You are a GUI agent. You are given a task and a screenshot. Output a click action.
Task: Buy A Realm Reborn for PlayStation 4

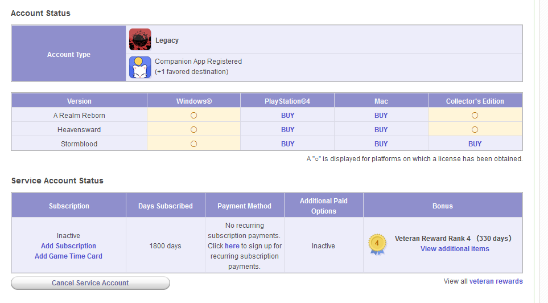(287, 116)
